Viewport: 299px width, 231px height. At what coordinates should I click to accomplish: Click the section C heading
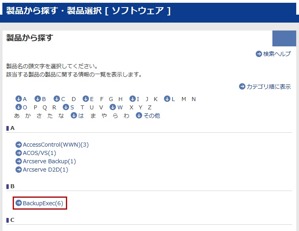[x=13, y=220]
